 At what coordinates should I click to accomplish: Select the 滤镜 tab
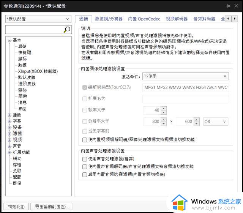[x=84, y=19]
